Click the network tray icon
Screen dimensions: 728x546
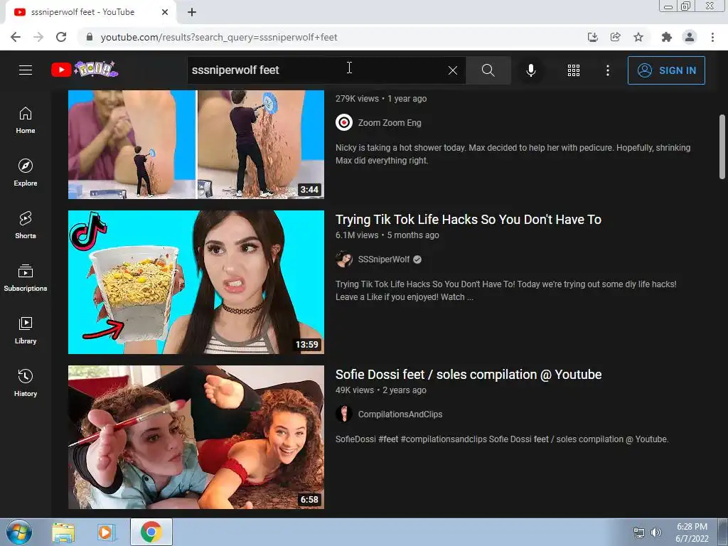click(x=639, y=532)
